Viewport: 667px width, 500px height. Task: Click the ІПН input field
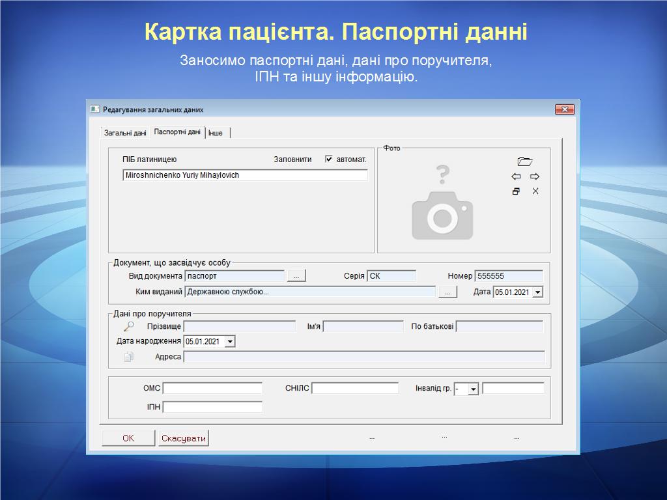pos(212,407)
